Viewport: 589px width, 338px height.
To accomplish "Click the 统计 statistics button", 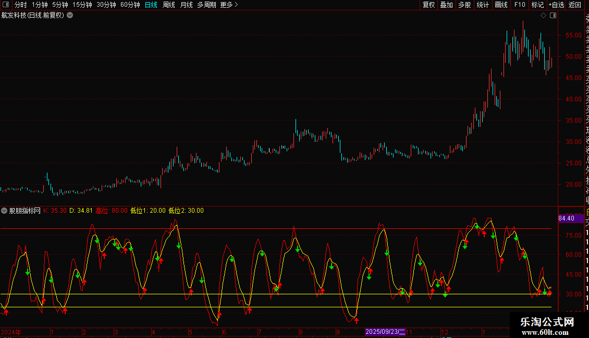I will [483, 5].
